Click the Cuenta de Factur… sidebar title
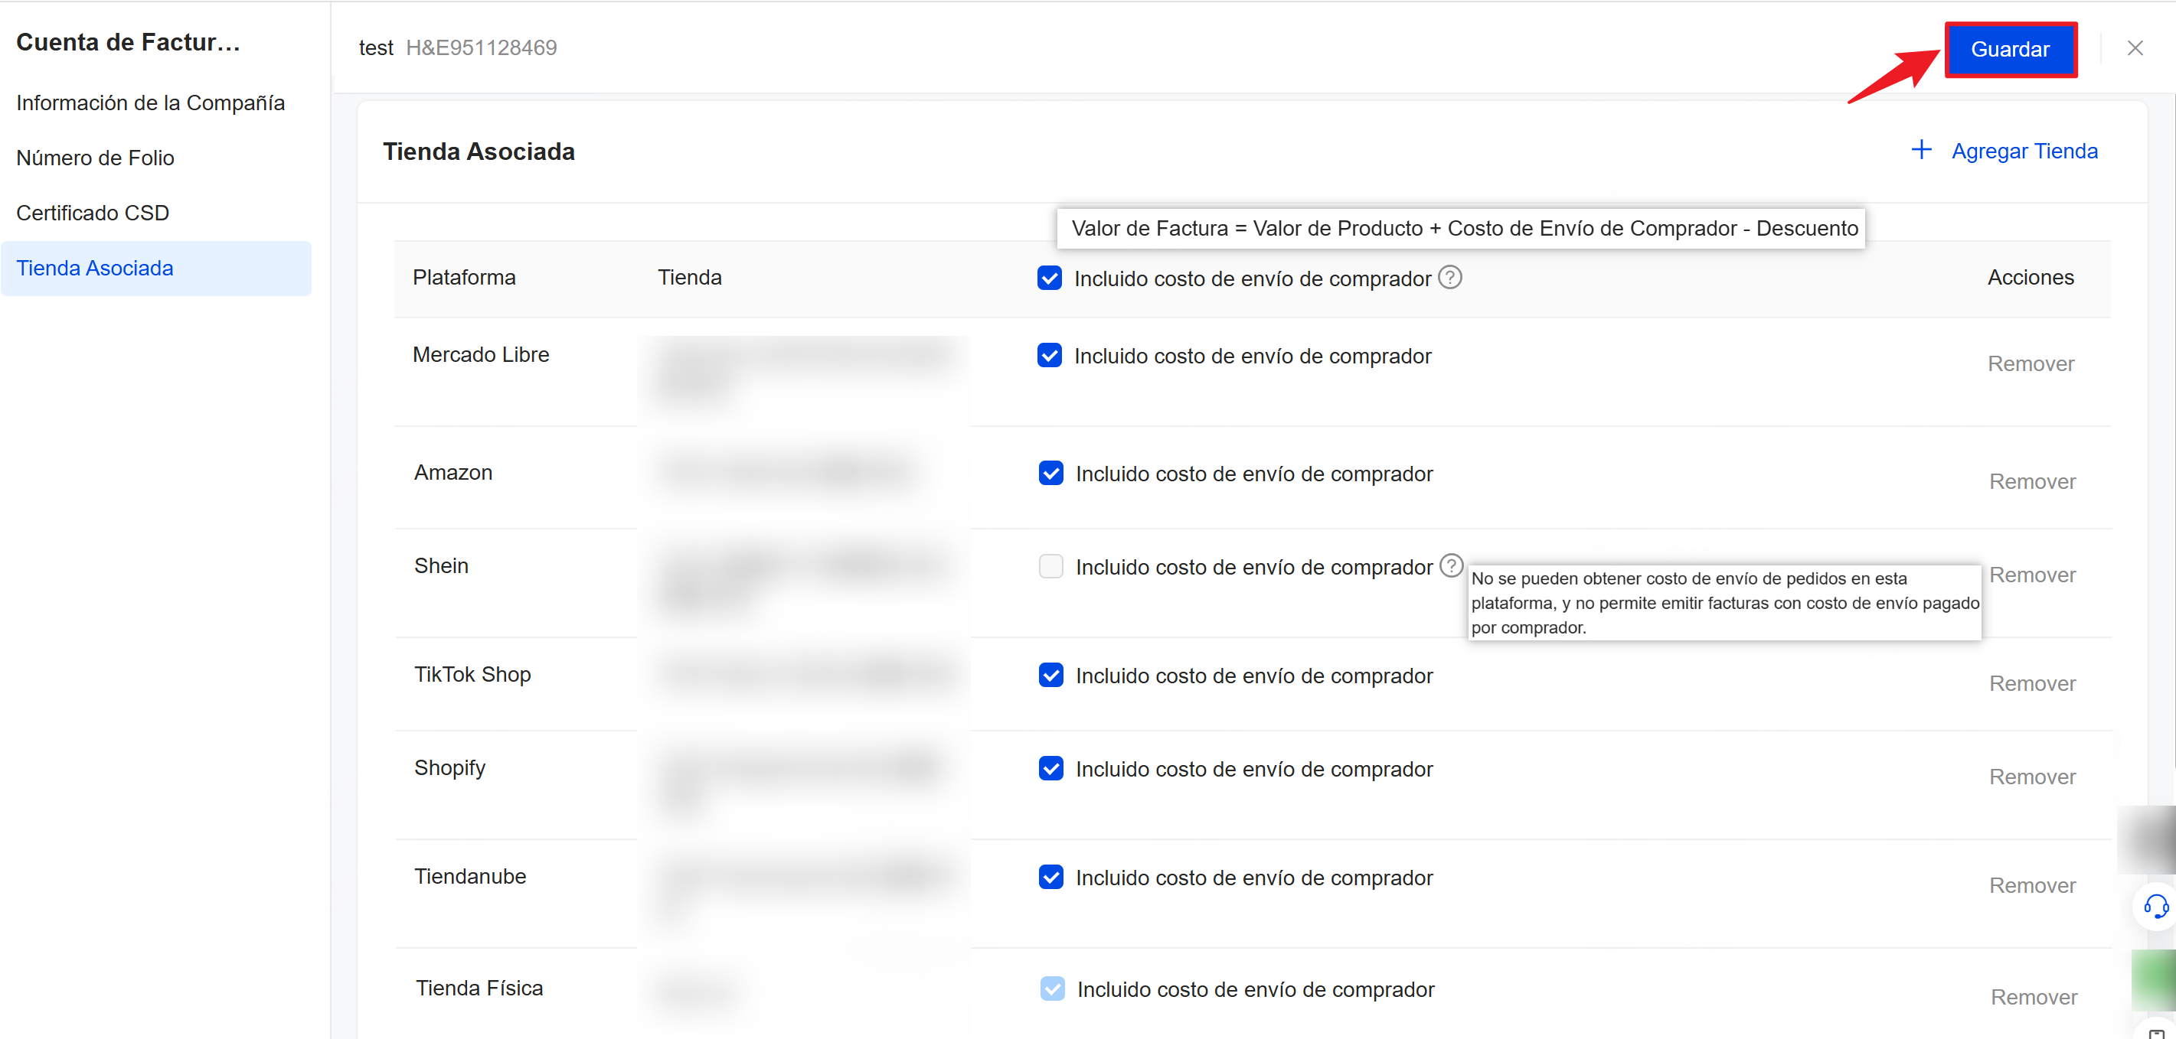This screenshot has height=1039, width=2176. point(129,42)
